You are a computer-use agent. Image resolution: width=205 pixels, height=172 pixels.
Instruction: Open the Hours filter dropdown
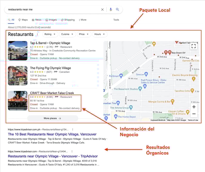point(100,34)
